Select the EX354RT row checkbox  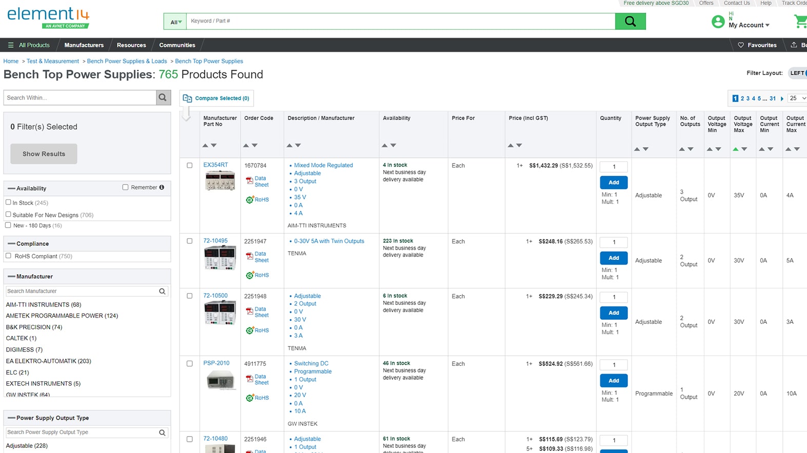click(189, 166)
